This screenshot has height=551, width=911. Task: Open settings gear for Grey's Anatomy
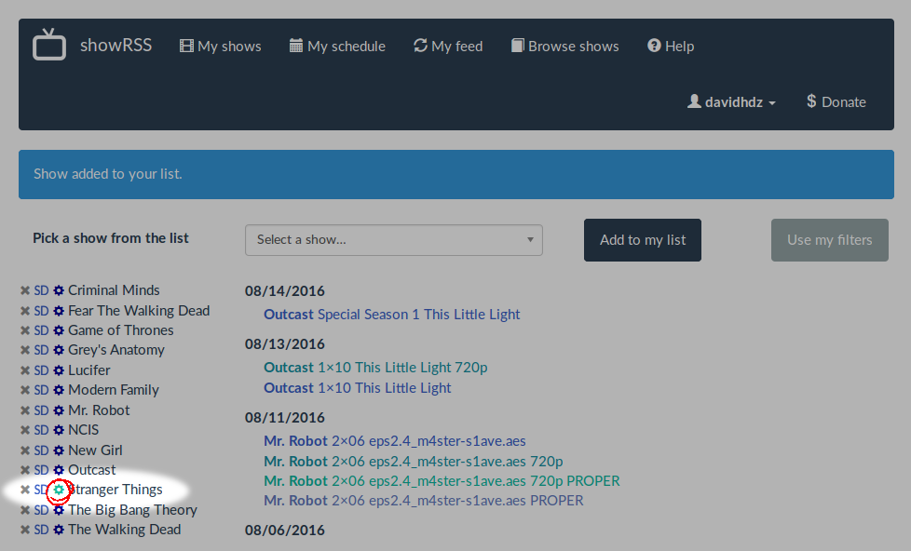click(x=59, y=350)
